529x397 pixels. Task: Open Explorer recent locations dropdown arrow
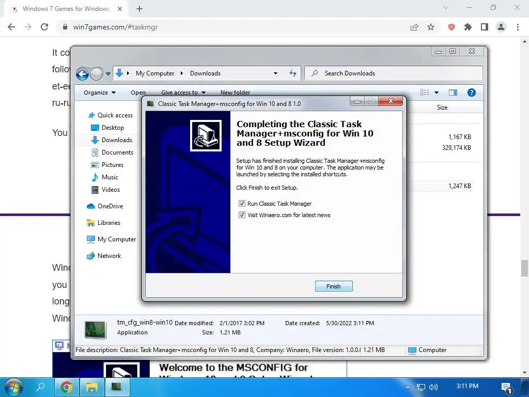(x=108, y=73)
